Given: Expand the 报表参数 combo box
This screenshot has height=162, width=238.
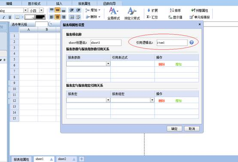Looking at the screenshot, I should tap(108, 64).
